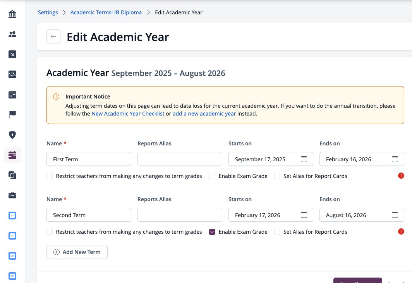Open the calendar sidebar icon
412x283 pixels.
12,95
